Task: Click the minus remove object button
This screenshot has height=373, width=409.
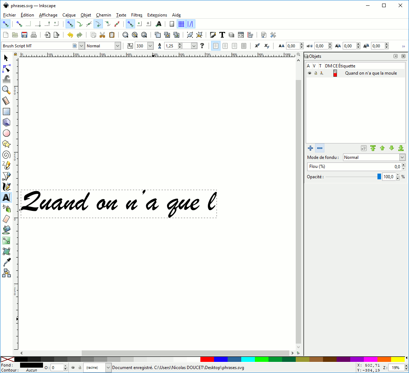Action: click(320, 148)
